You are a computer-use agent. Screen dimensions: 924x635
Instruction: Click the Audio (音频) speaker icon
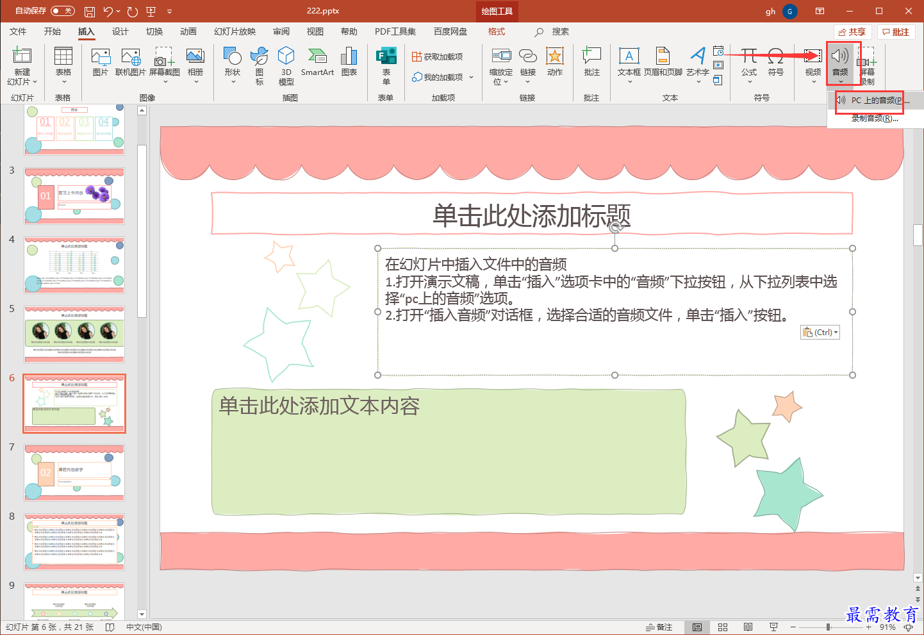[x=840, y=56]
